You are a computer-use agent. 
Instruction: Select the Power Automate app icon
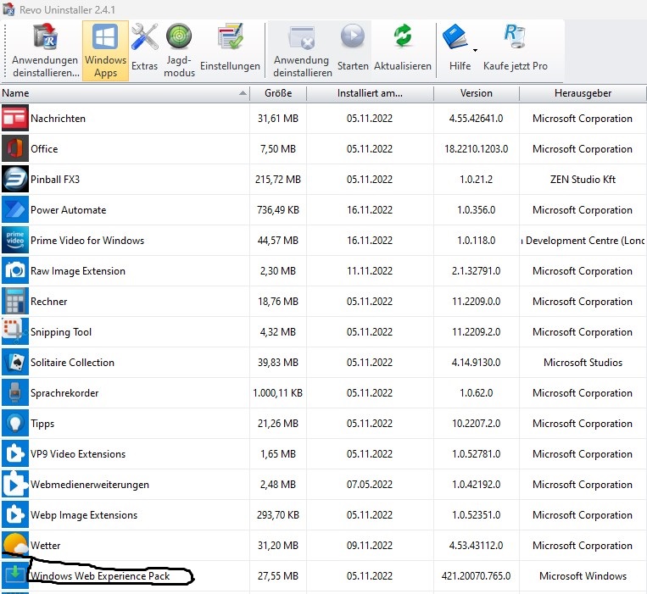click(x=15, y=209)
